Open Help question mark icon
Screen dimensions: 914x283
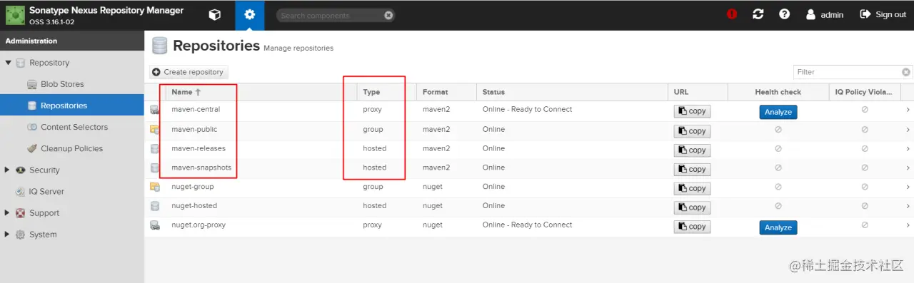tap(784, 14)
